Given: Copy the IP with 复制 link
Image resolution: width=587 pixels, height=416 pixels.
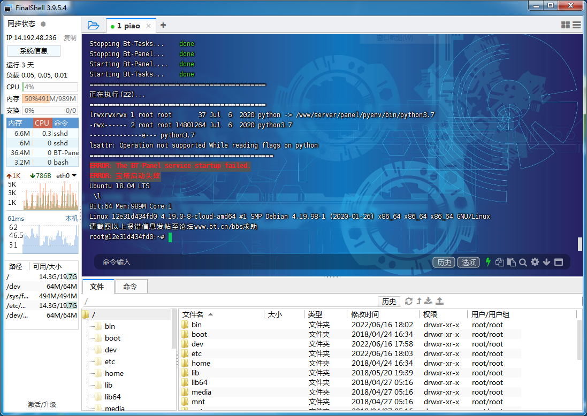Looking at the screenshot, I should (x=70, y=38).
